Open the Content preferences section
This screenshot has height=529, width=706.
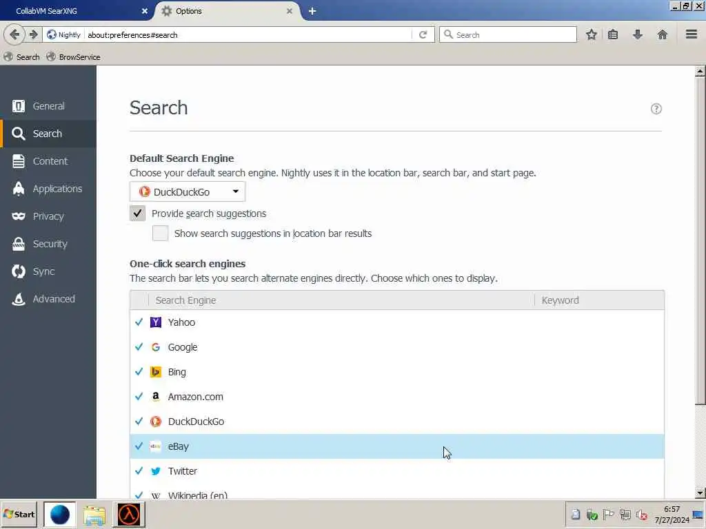(x=48, y=161)
